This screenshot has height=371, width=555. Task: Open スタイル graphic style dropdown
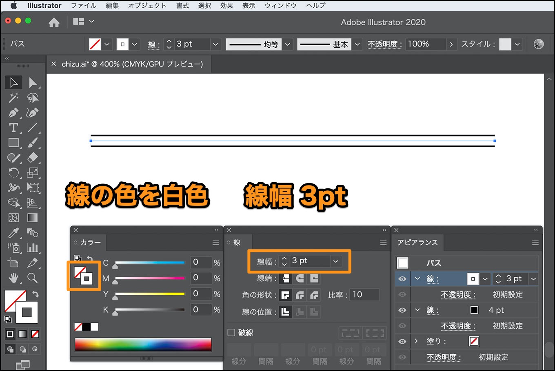517,44
